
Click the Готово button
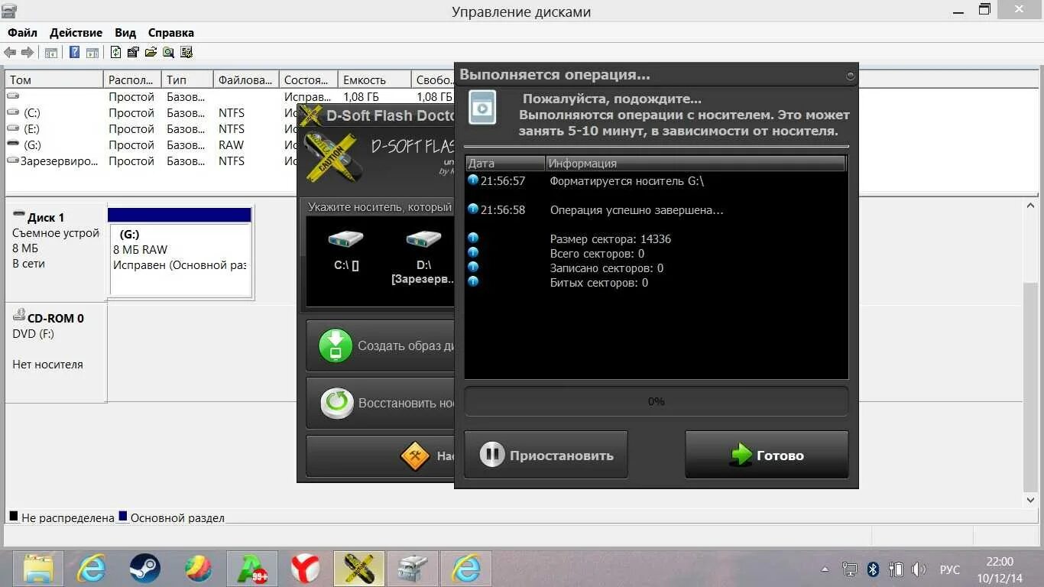coord(767,455)
